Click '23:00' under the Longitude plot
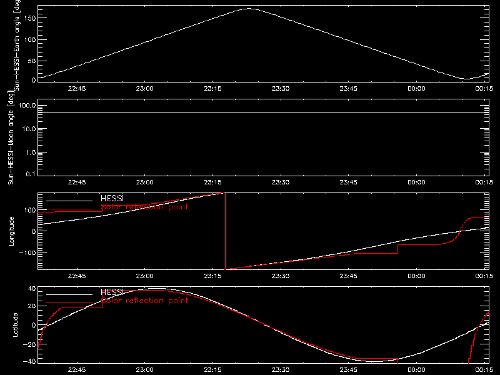This screenshot has height=375, width=500. [x=145, y=276]
